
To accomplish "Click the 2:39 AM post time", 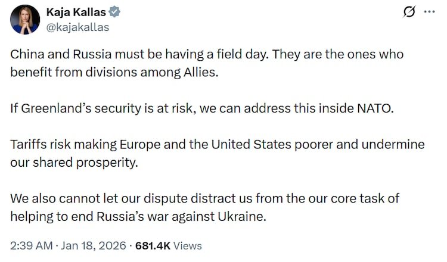I will 30,245.
